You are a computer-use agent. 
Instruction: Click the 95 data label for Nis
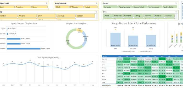30,60
